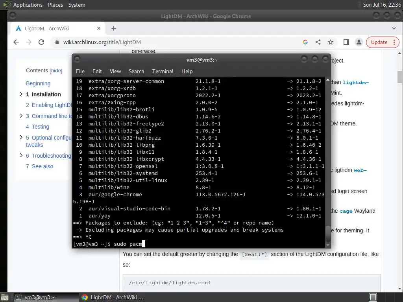The height and width of the screenshot is (302, 403).
Task: Click the wiki.archlinux.org address bar
Action: [x=177, y=42]
